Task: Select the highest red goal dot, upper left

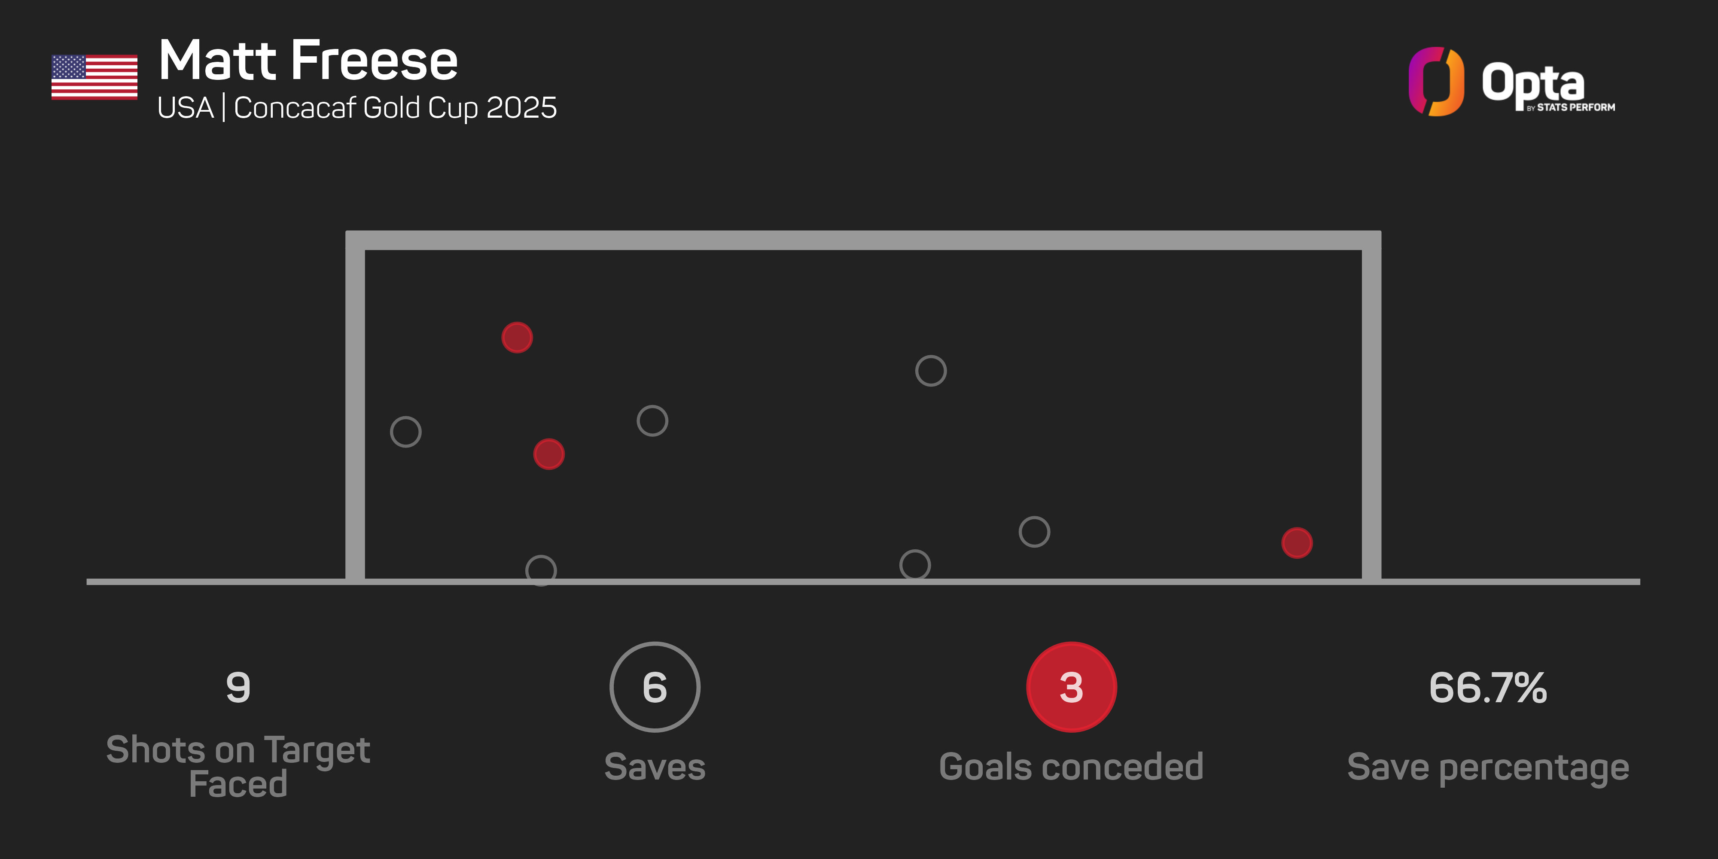Action: [x=517, y=338]
